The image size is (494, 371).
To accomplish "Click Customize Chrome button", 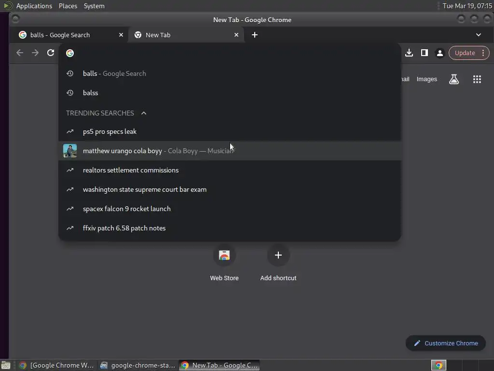I will point(445,343).
